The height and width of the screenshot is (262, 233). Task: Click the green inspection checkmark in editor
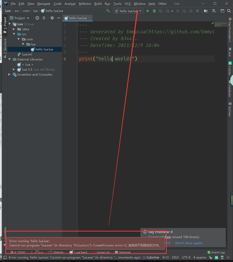(213, 23)
